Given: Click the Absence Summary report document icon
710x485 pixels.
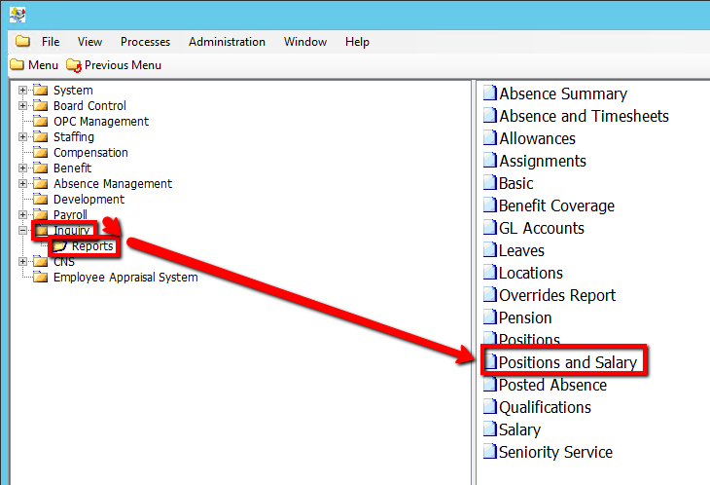Looking at the screenshot, I should point(490,94).
